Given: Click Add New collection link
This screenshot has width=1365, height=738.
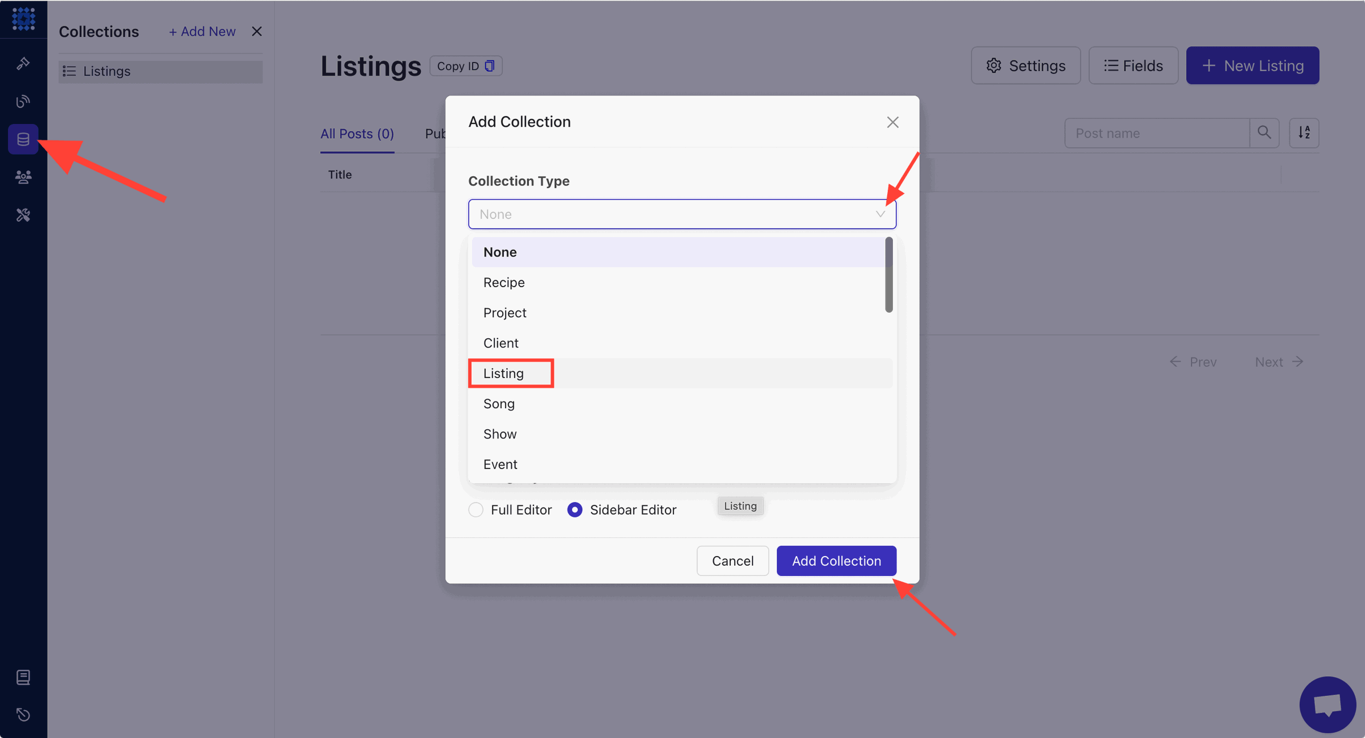Looking at the screenshot, I should (x=202, y=31).
